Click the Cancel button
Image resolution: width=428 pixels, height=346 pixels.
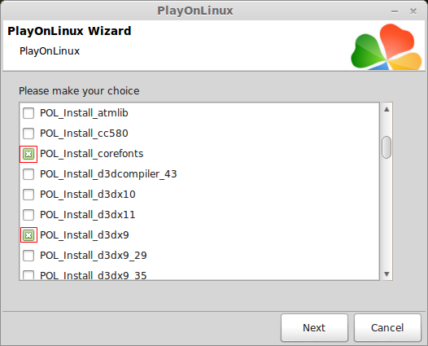coord(387,328)
